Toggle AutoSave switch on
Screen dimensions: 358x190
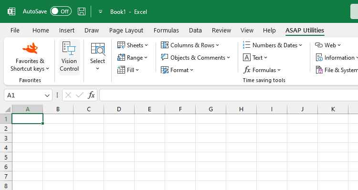(61, 11)
